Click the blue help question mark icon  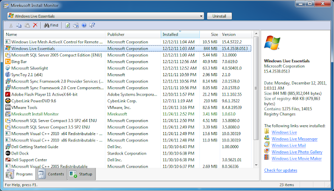pyautogui.click(x=84, y=26)
